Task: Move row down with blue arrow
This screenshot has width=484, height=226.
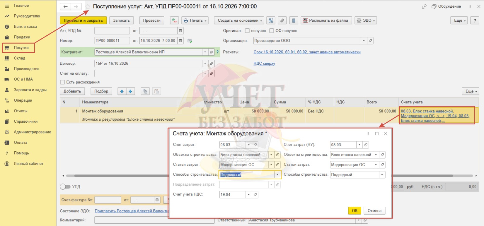Action: pos(130,91)
